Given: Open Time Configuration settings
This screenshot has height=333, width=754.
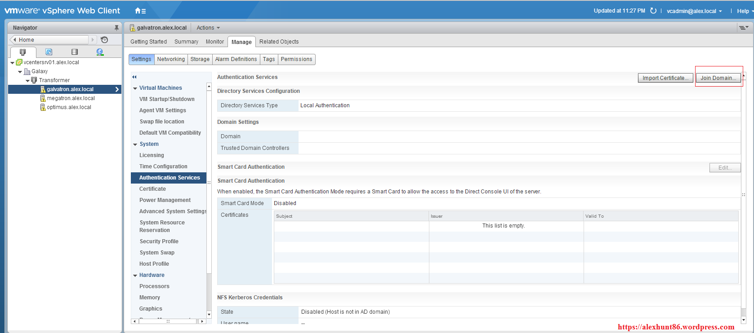Looking at the screenshot, I should pyautogui.click(x=163, y=166).
